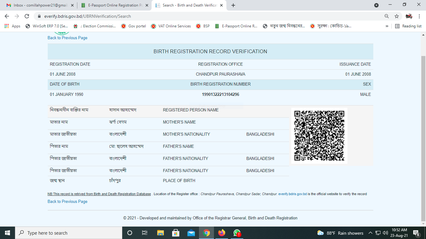Open the zoom magnifier icon in address bar

coord(387,16)
